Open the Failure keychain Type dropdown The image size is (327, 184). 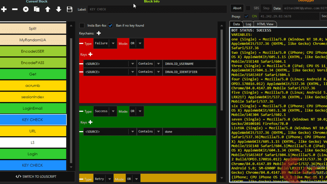(113, 43)
